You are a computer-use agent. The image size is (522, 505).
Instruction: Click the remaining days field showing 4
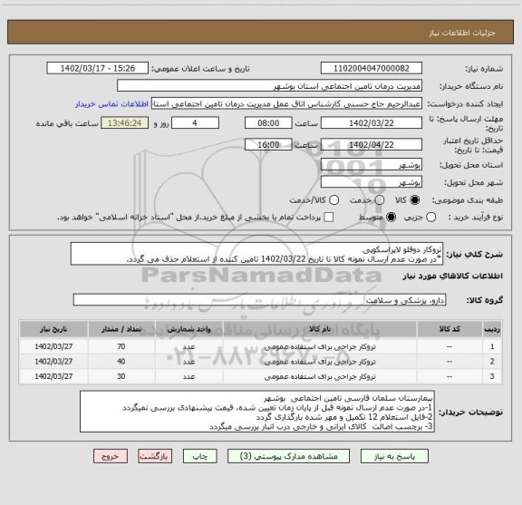[x=195, y=123]
